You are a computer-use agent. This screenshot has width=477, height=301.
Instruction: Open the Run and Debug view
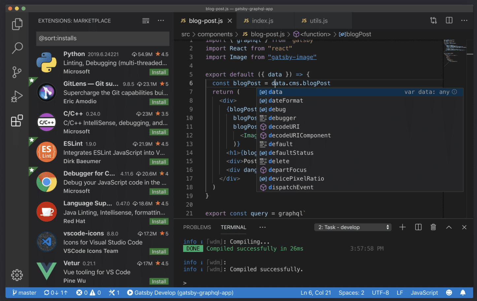click(x=17, y=96)
